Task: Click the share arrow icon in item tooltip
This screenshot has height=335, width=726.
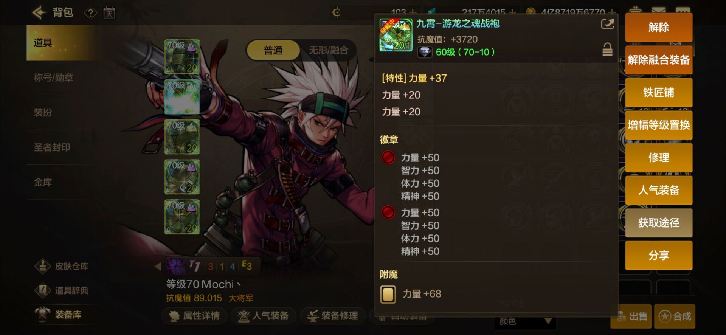Action: (607, 24)
